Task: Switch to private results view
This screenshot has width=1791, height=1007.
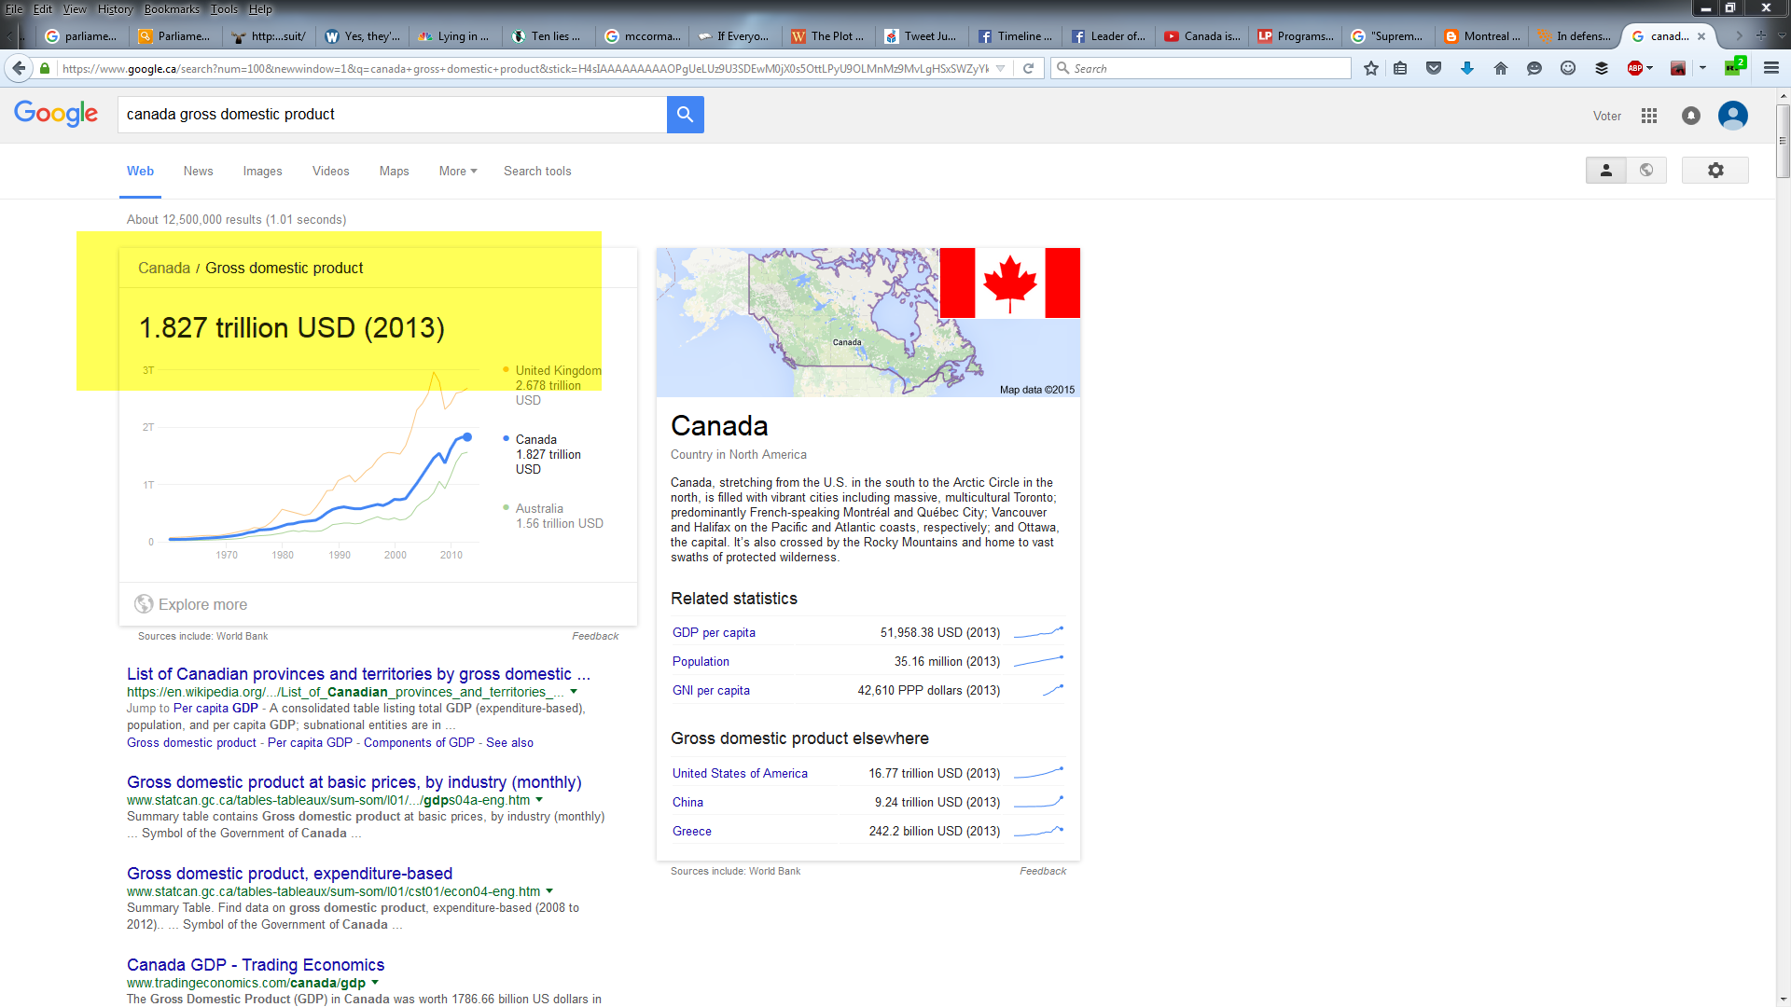Action: (x=1605, y=171)
